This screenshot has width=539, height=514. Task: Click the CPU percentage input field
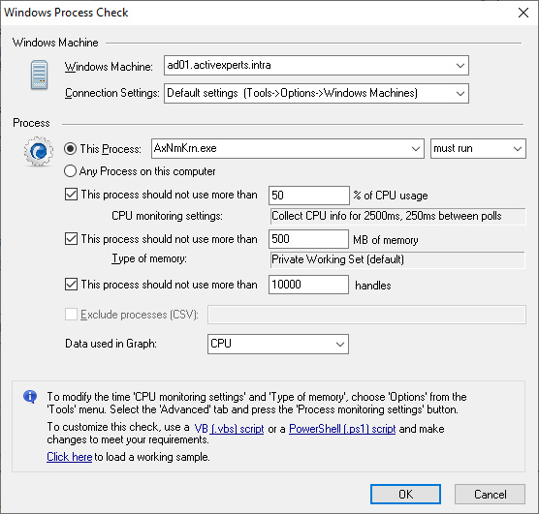(309, 196)
